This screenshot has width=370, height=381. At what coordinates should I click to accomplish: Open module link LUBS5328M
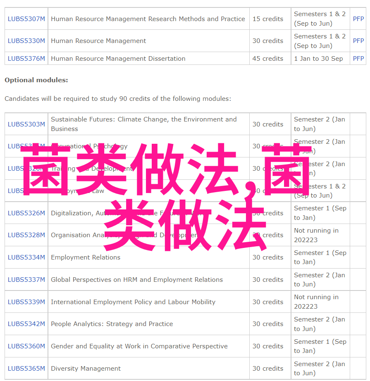(x=26, y=235)
